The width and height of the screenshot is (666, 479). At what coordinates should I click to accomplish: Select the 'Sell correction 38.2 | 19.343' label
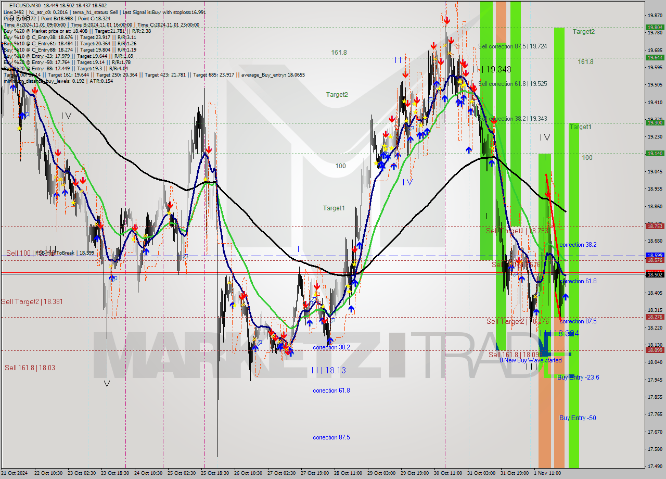pos(513,119)
